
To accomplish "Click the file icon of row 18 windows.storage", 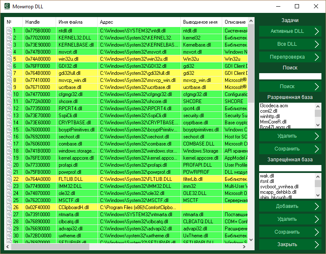I will coord(9,151).
